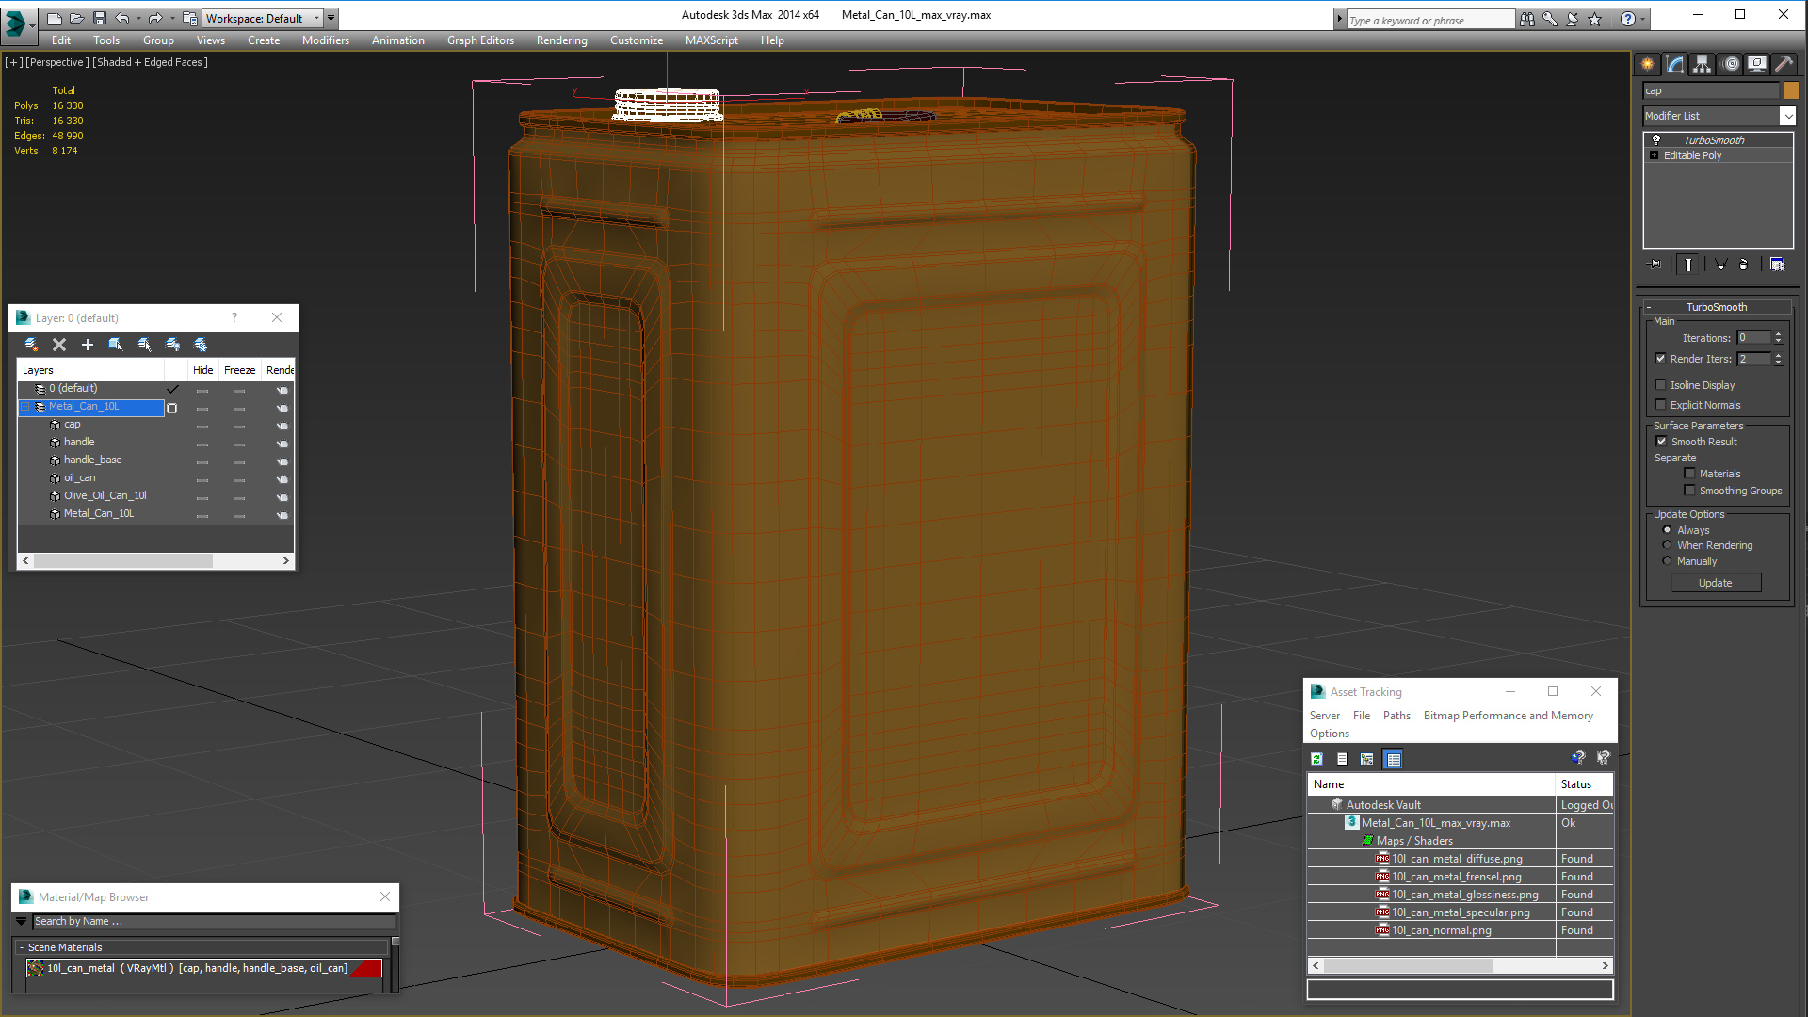The image size is (1808, 1017).
Task: Open Material/Map Browser options arrow
Action: tap(21, 921)
